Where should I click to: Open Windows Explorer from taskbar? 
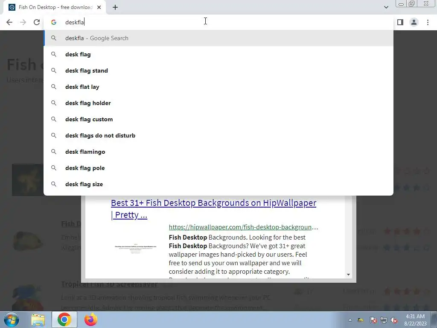(x=38, y=320)
